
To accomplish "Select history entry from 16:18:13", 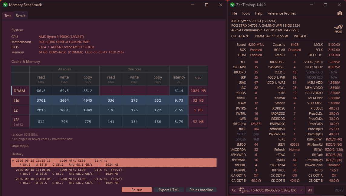I will (x=114, y=163).
